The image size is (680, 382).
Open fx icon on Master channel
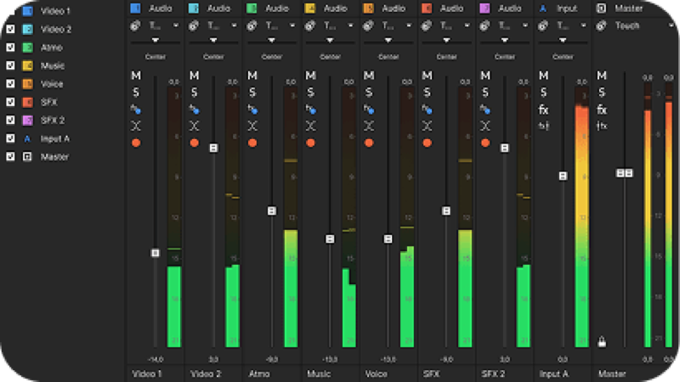602,110
